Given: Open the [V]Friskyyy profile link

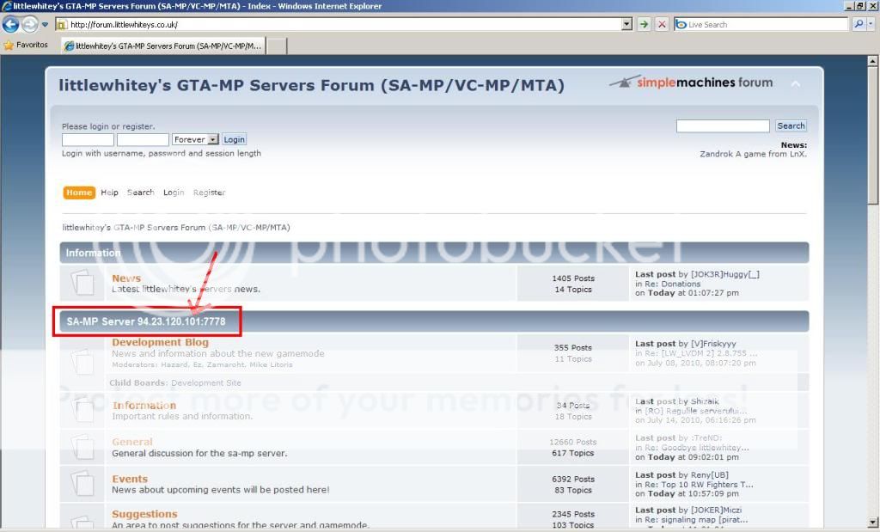Looking at the screenshot, I should tap(713, 344).
